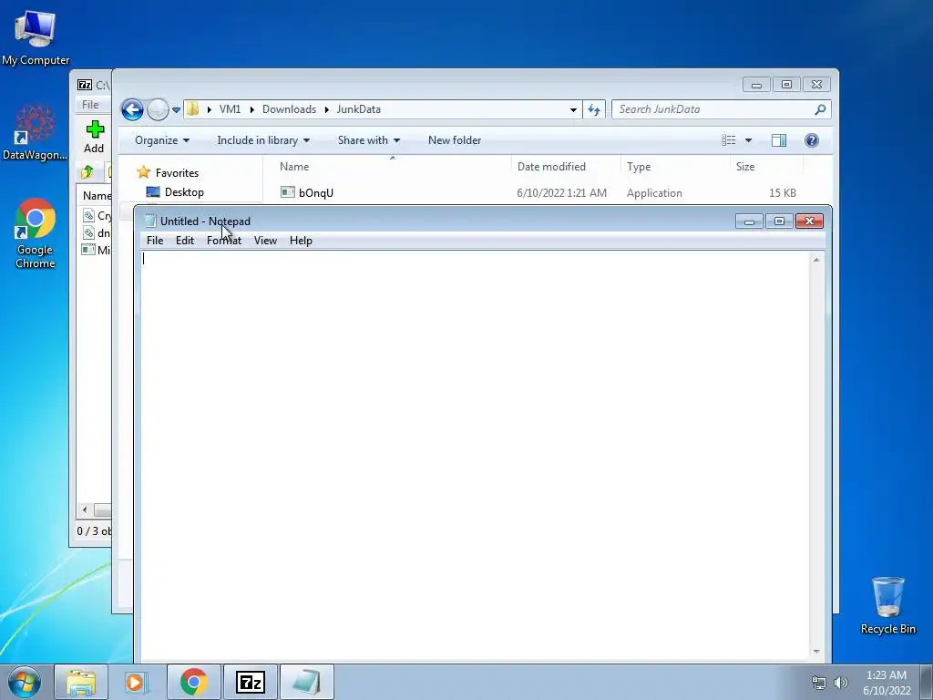Image resolution: width=933 pixels, height=700 pixels.
Task: Refresh the JunkData folder view
Action: (x=594, y=109)
